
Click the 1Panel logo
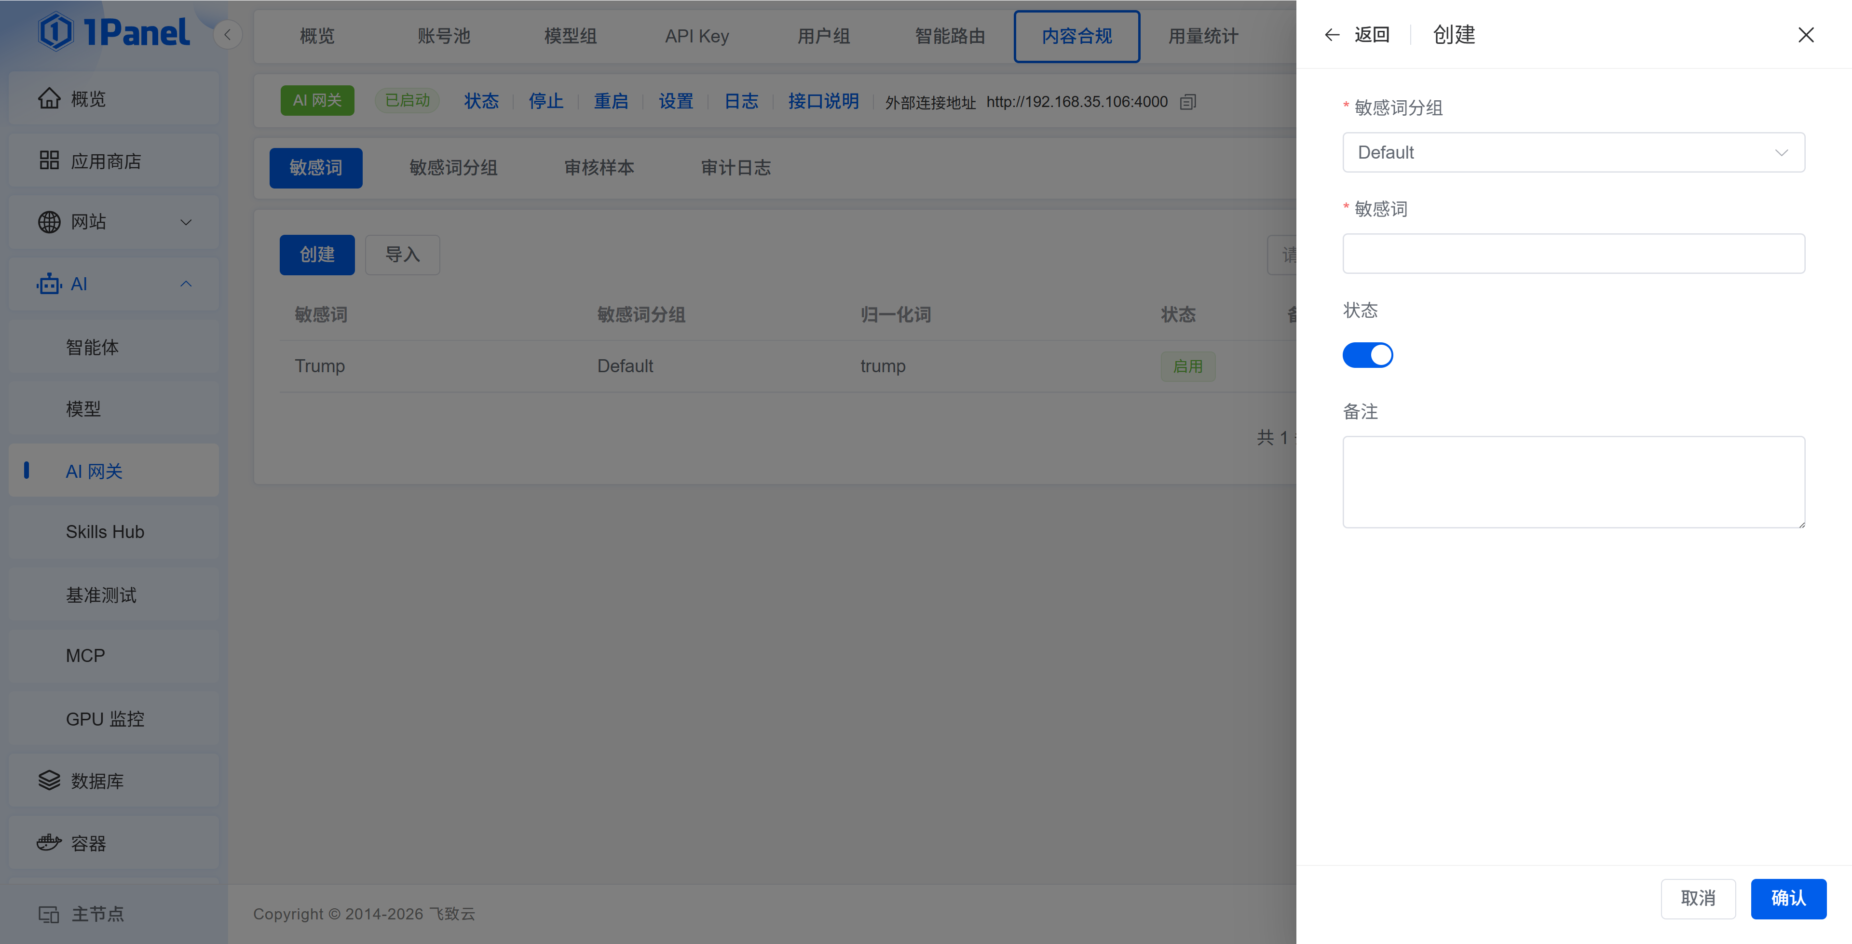[x=114, y=32]
